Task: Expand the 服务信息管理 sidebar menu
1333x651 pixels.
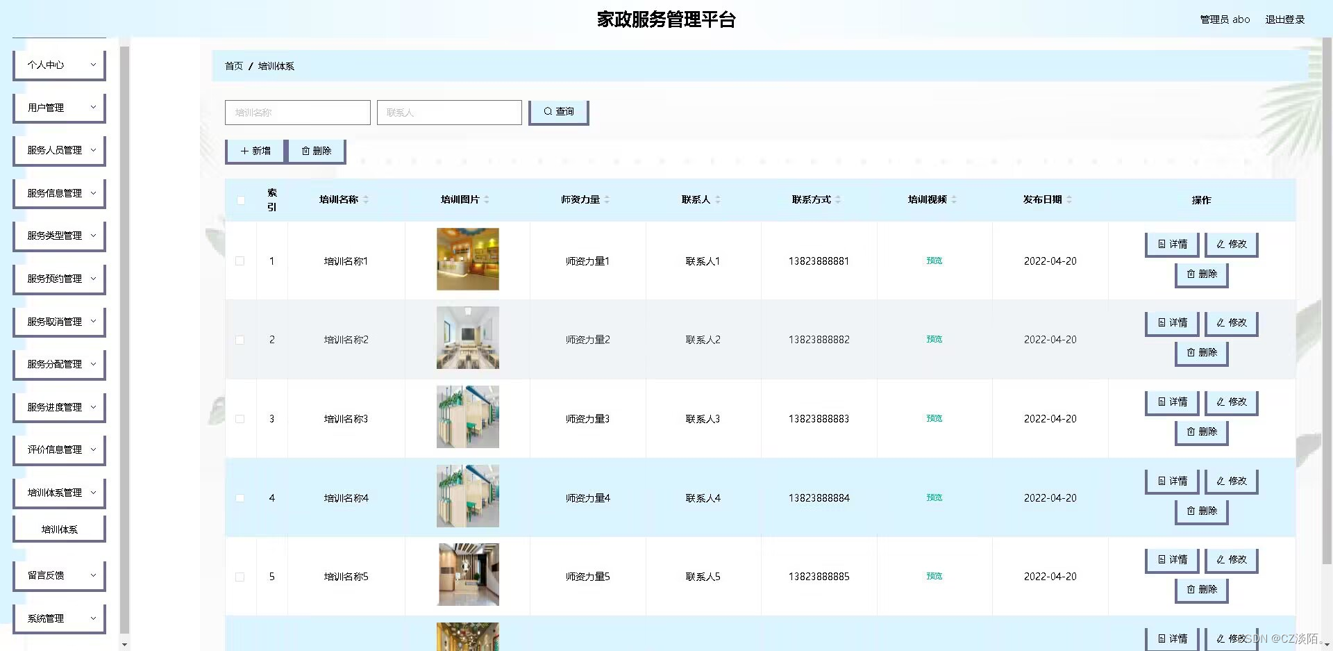Action: (59, 194)
